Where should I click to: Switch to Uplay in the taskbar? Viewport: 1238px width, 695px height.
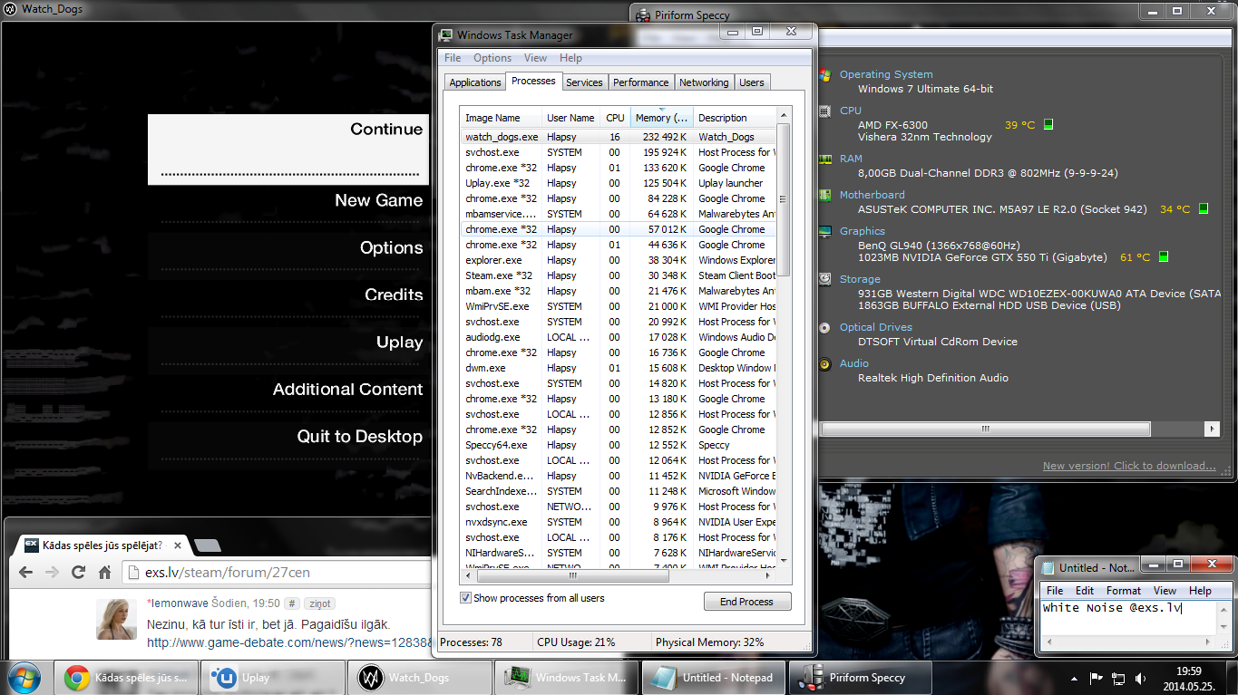(x=272, y=678)
